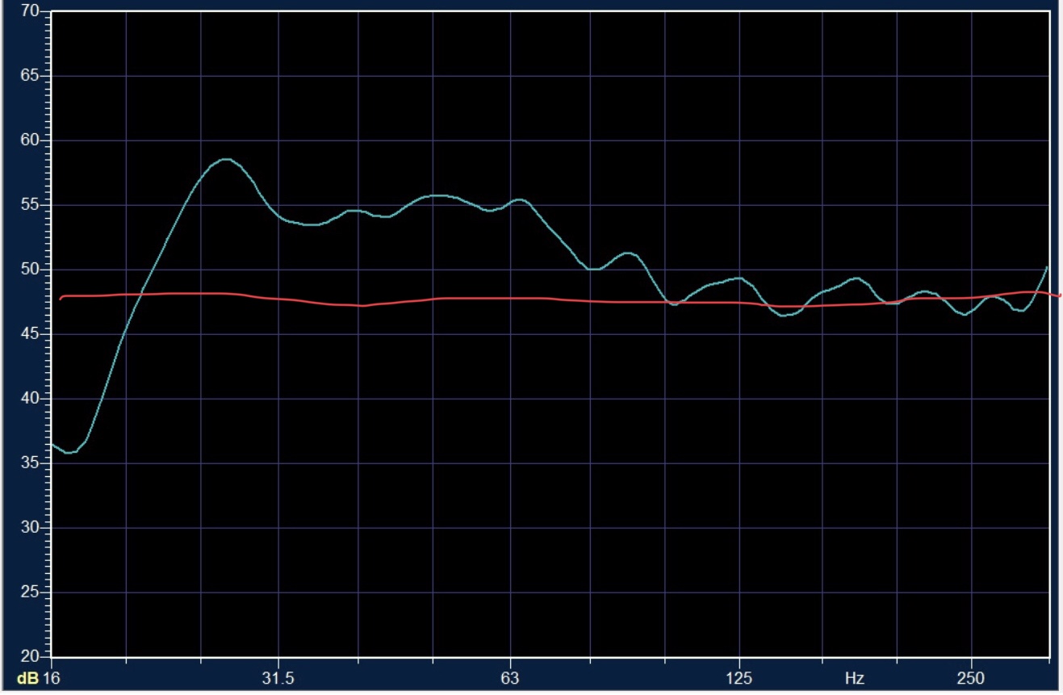Click the 45 label on the dB axis
The height and width of the screenshot is (695, 1063).
click(31, 334)
